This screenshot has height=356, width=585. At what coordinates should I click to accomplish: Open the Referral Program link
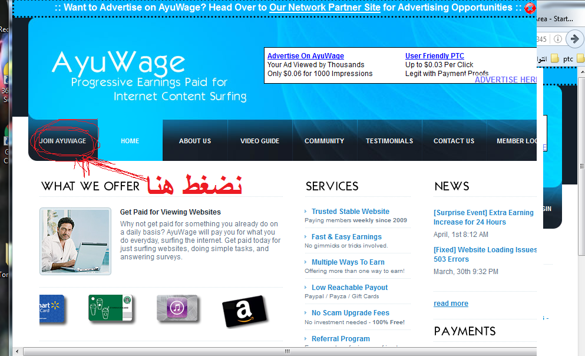341,338
